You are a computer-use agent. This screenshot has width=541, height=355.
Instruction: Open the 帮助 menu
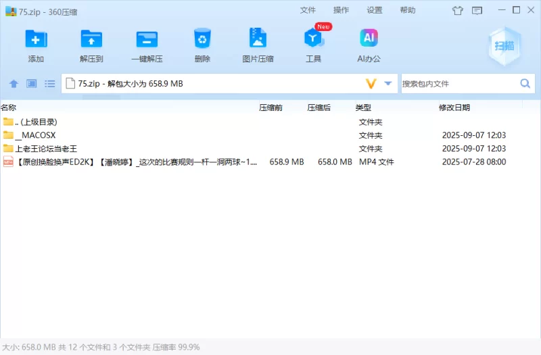[408, 10]
